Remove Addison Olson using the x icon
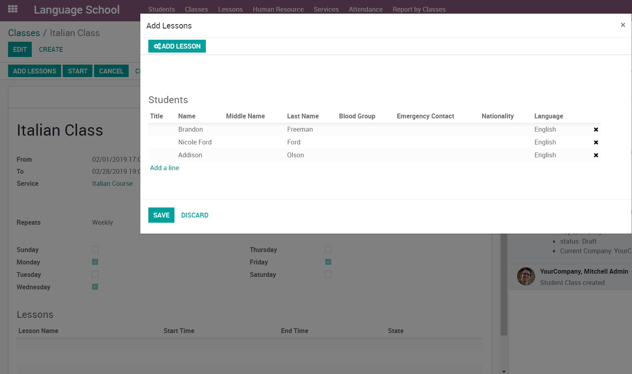 click(x=596, y=155)
